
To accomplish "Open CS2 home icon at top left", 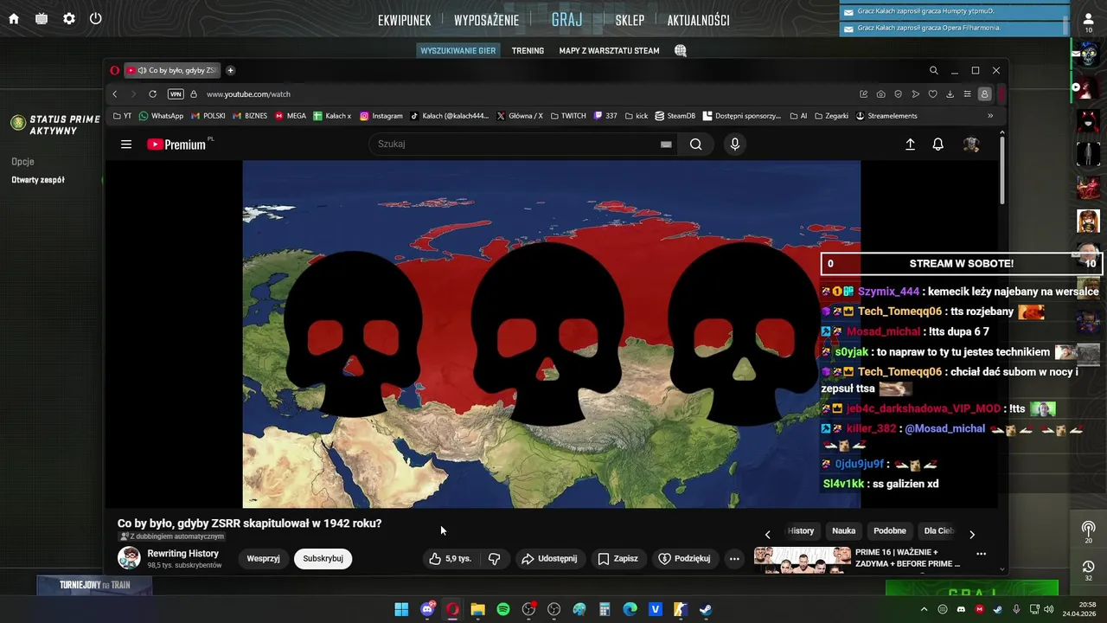I will 14,18.
